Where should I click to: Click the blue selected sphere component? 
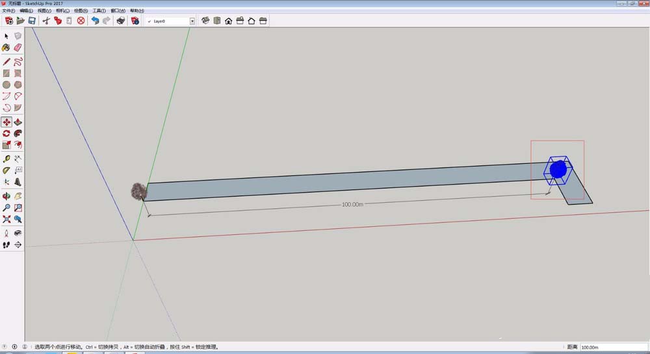click(558, 170)
